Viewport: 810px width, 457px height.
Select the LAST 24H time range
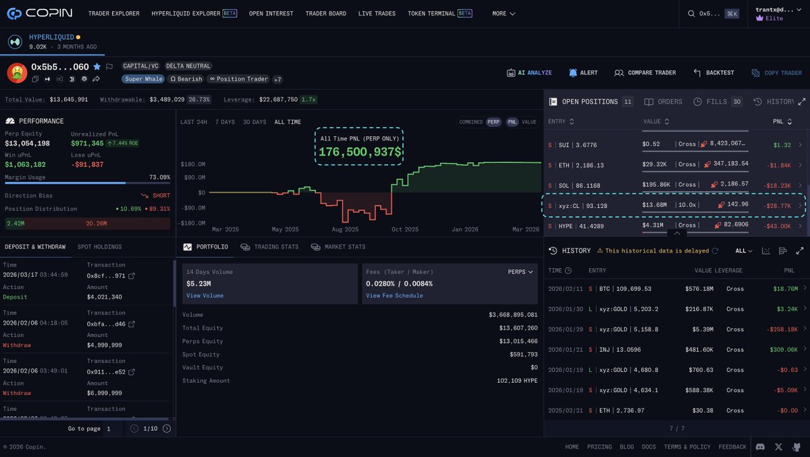coord(194,122)
